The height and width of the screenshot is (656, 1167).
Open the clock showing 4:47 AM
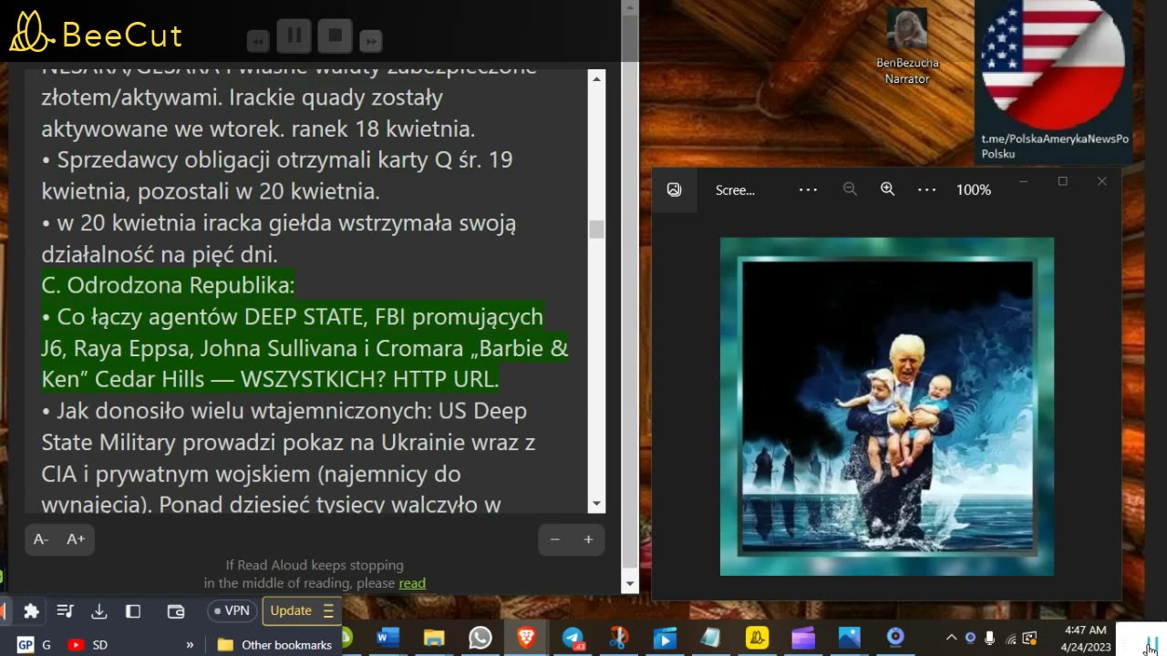pyautogui.click(x=1085, y=638)
